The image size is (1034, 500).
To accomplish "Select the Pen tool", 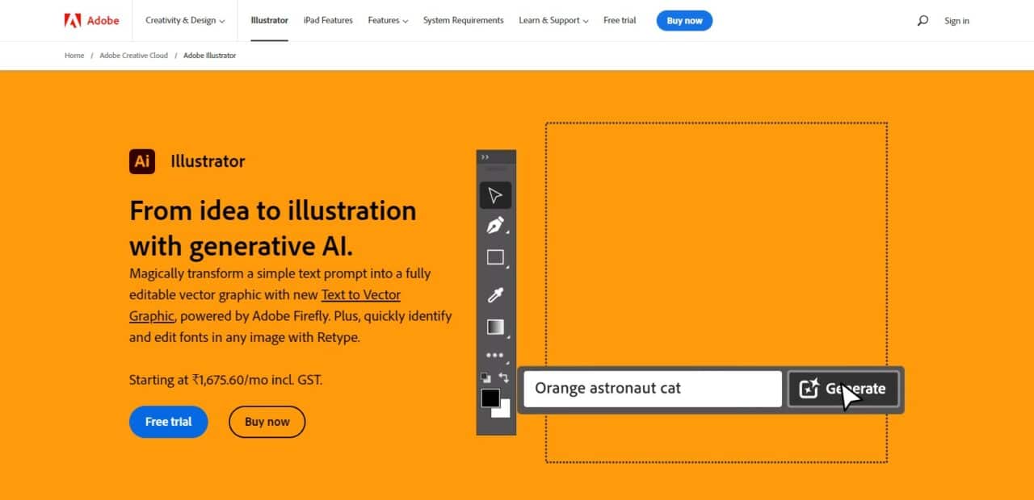I will [495, 226].
